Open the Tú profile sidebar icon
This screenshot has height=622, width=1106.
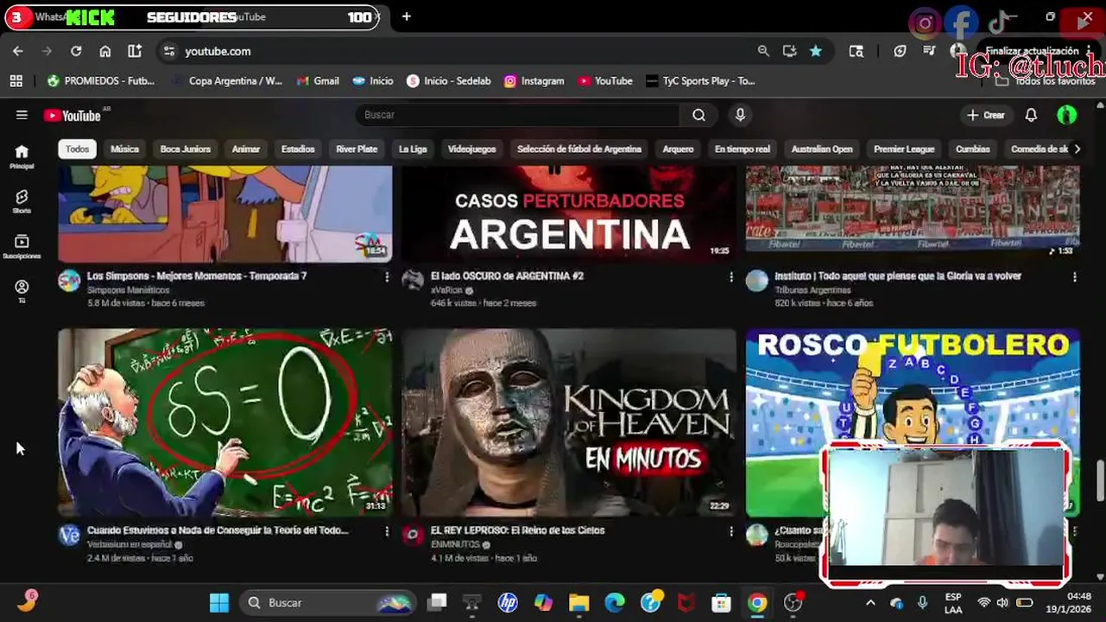click(22, 290)
